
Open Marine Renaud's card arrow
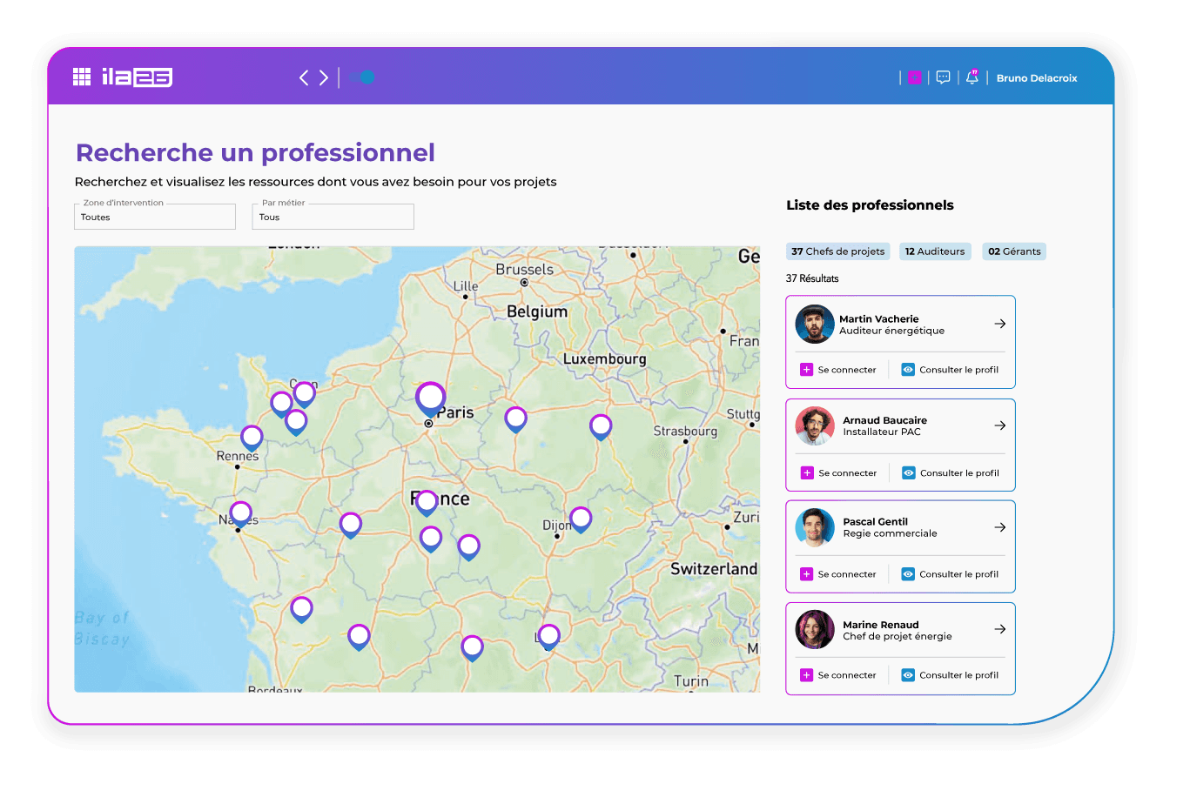click(x=1000, y=629)
